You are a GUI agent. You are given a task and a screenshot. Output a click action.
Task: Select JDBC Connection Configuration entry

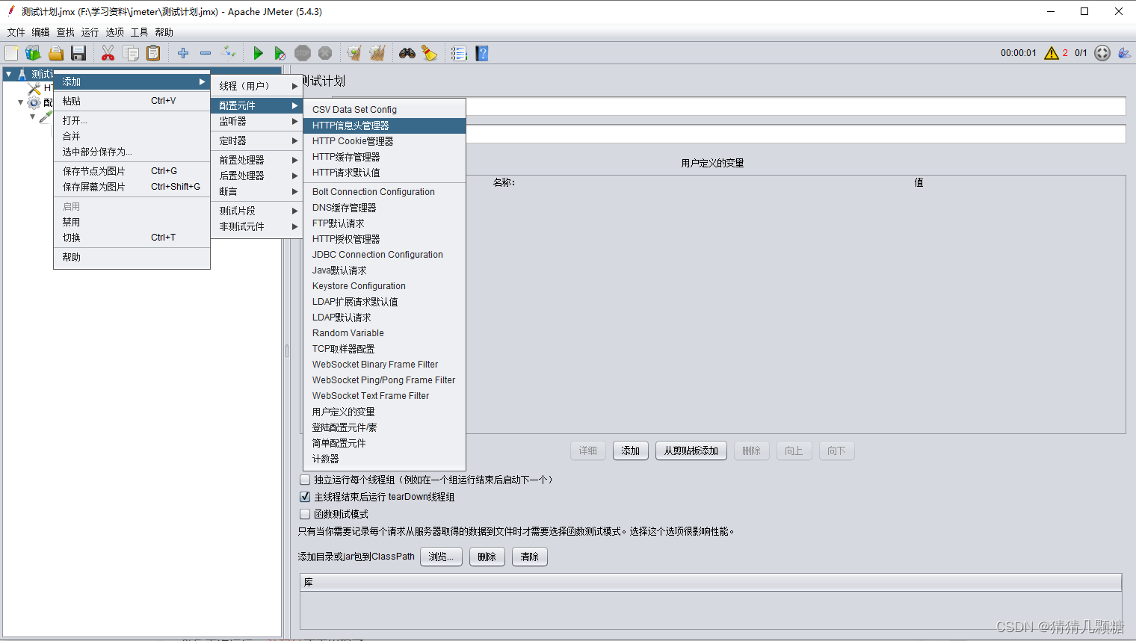[384, 255]
